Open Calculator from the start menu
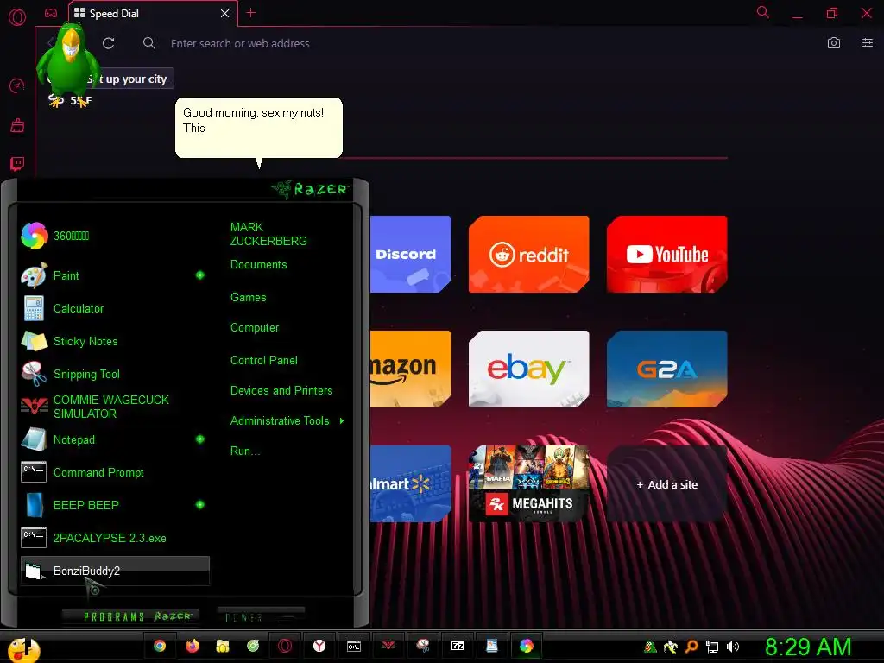This screenshot has height=663, width=884. pos(115,308)
